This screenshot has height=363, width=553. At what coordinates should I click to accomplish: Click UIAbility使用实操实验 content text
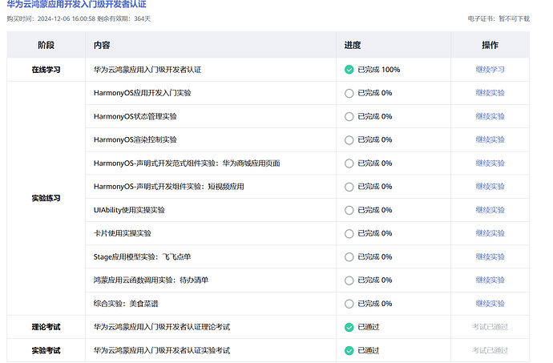point(129,210)
